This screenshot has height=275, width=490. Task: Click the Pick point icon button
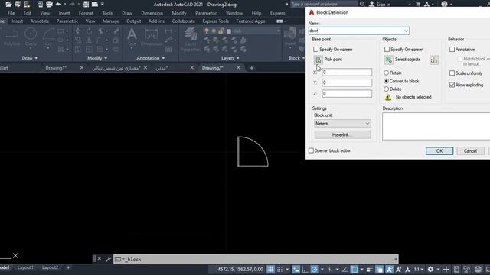318,60
